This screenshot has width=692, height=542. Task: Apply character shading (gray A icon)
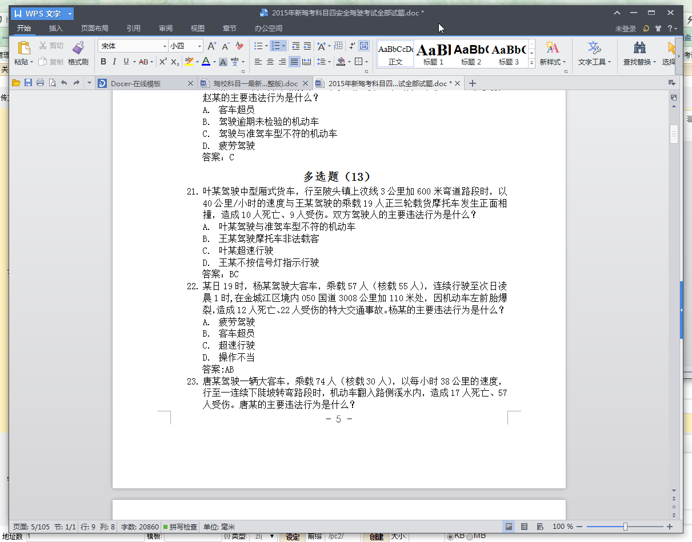click(223, 62)
